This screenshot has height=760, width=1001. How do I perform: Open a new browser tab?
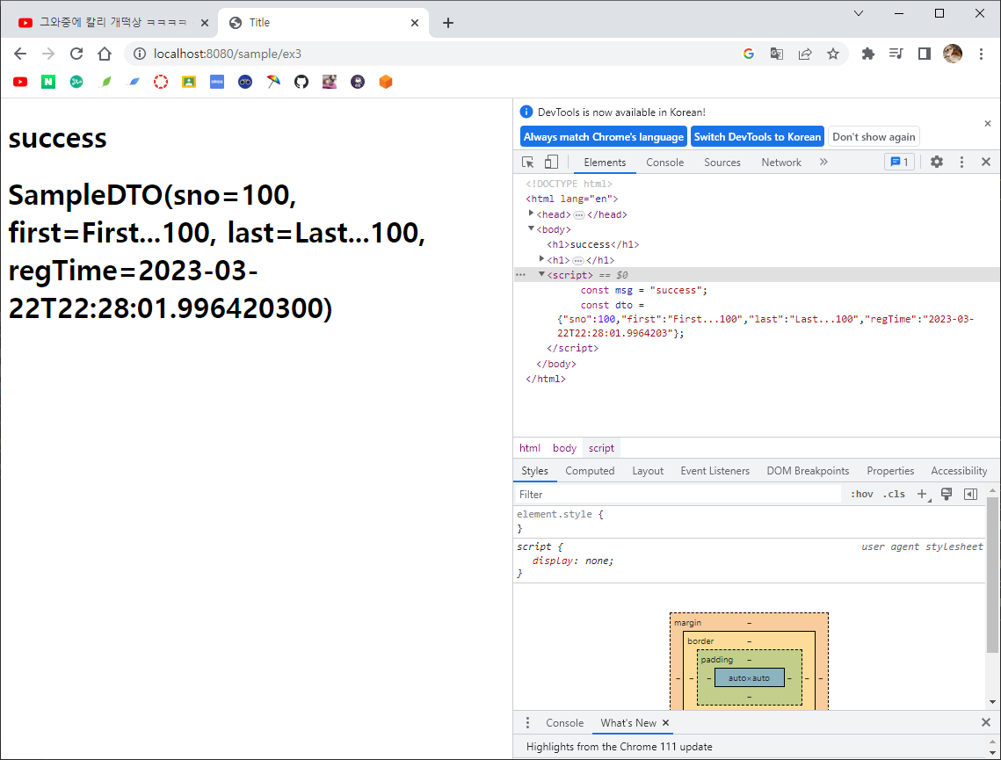(448, 23)
